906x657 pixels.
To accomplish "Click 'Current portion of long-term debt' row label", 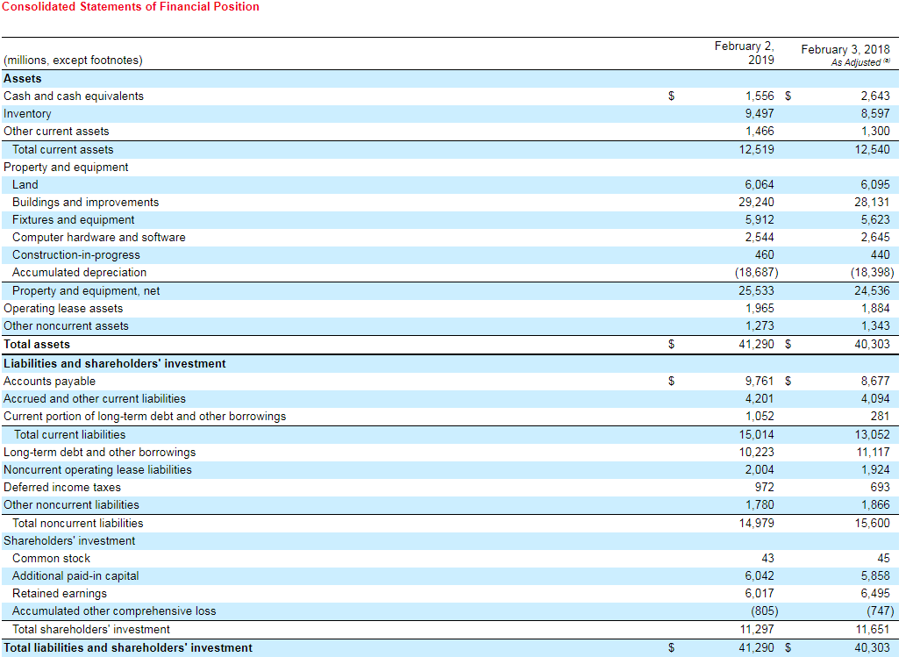I will click(x=145, y=417).
